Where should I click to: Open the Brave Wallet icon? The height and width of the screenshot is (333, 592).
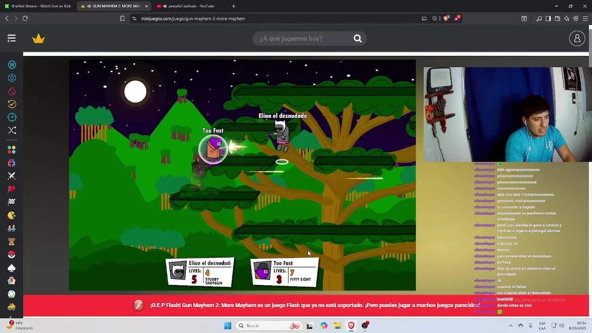557,18
